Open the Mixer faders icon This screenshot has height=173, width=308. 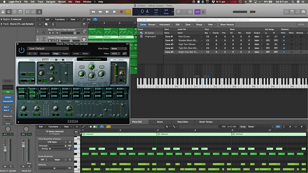[x=34, y=12]
